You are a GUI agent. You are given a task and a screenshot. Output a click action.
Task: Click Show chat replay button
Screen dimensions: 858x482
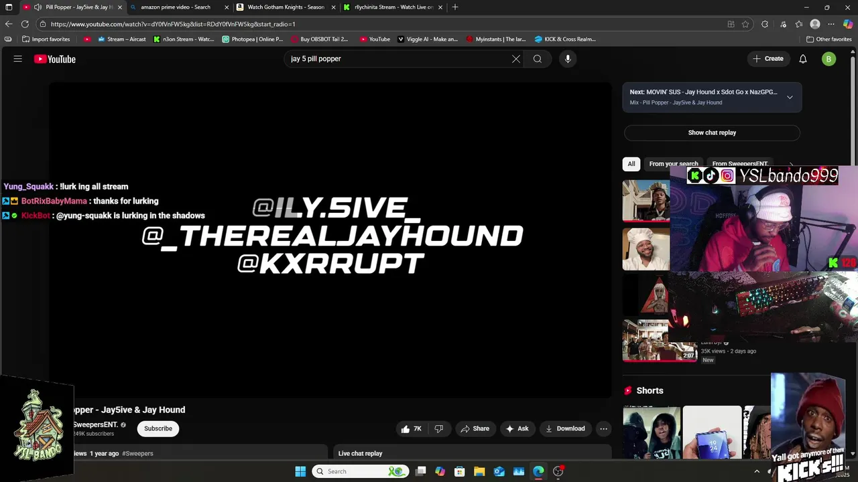[x=712, y=133]
